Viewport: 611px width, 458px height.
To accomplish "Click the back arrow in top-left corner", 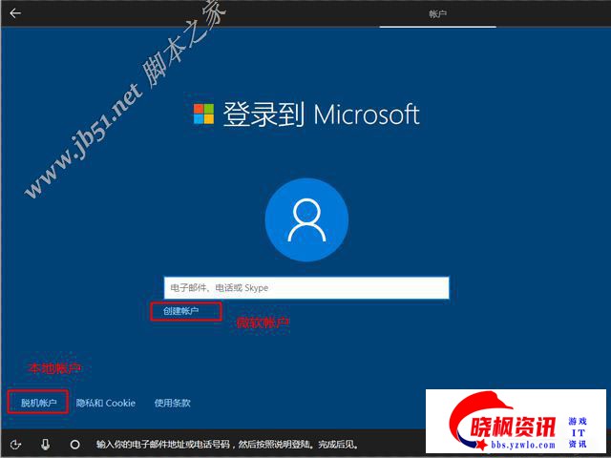I will [15, 13].
